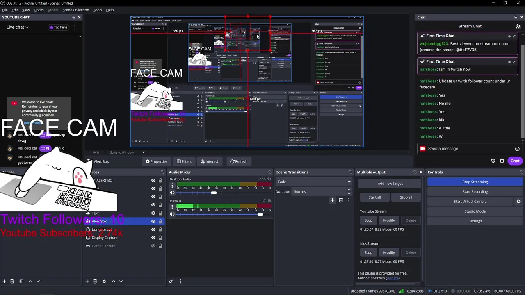Screen dimensions: 525x295
Task: Increase transition duration with up arrow
Action: click(x=349, y=189)
